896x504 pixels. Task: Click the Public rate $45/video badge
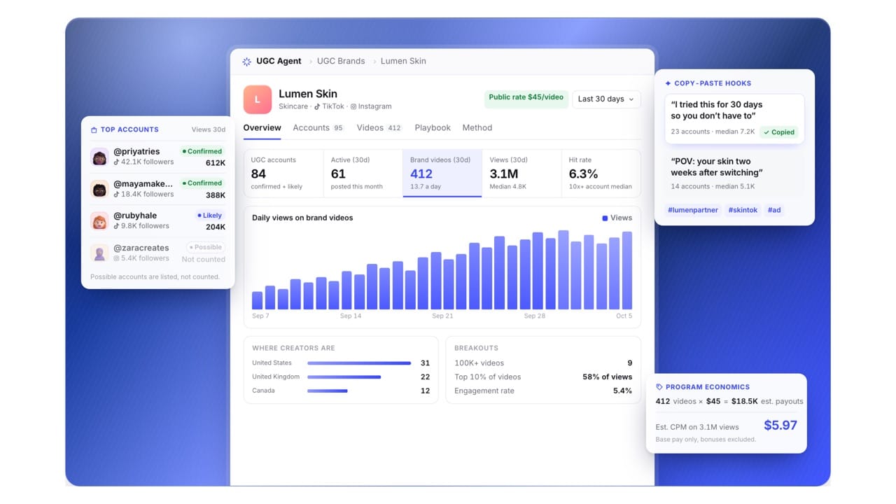click(x=526, y=98)
